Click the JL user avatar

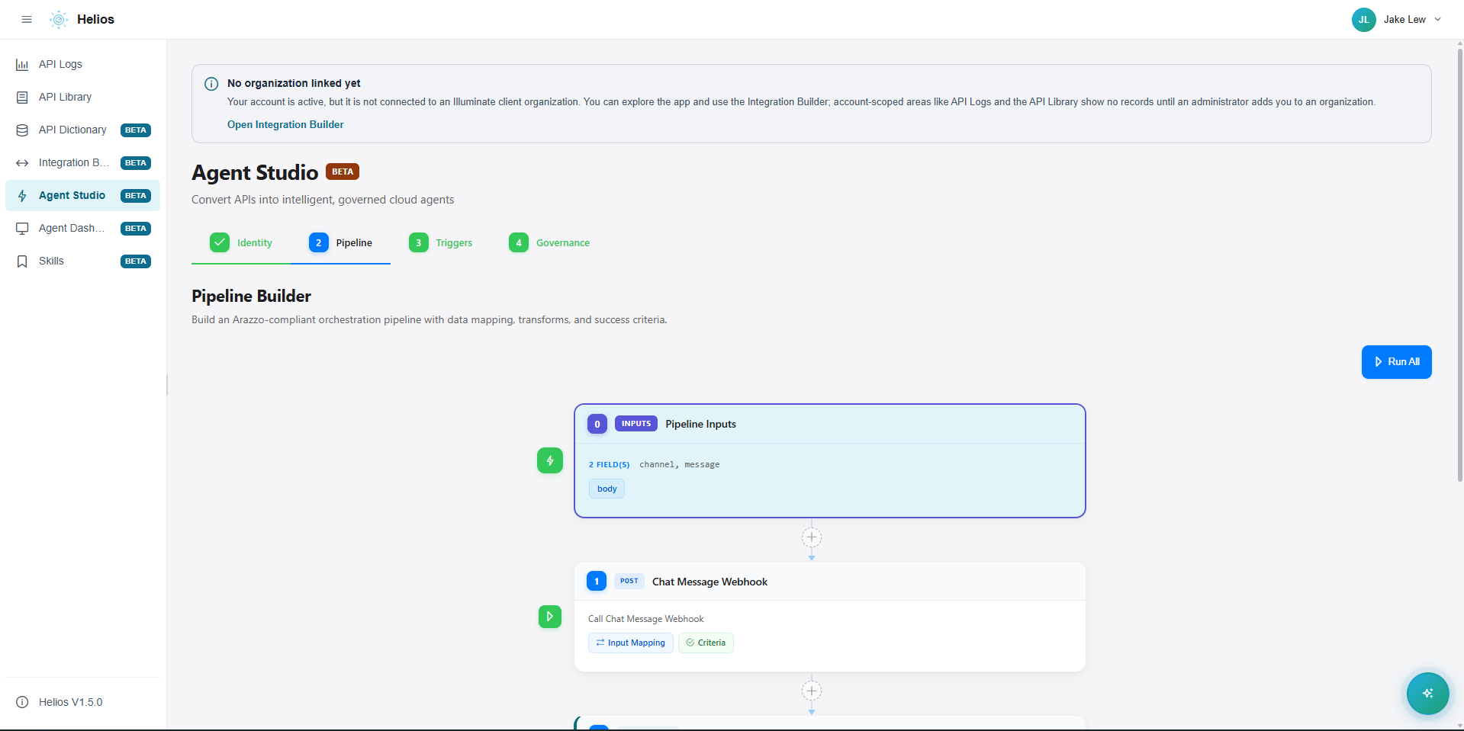coord(1363,20)
